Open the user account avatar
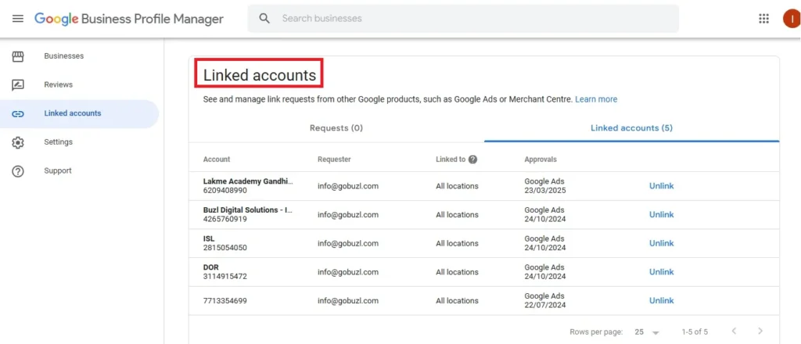 pos(791,19)
